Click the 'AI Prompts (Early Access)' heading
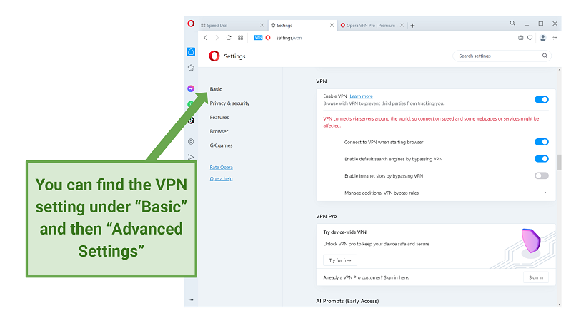576x323 pixels. tap(347, 301)
